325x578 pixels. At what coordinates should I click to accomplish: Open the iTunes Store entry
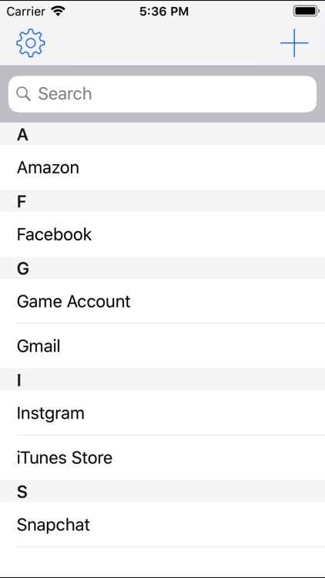[x=162, y=458]
